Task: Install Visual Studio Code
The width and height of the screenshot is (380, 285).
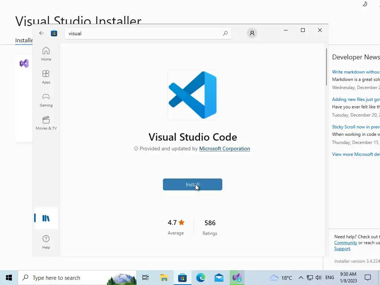Action: 193,184
